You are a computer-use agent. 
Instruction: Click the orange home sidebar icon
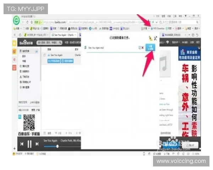[x=14, y=51]
